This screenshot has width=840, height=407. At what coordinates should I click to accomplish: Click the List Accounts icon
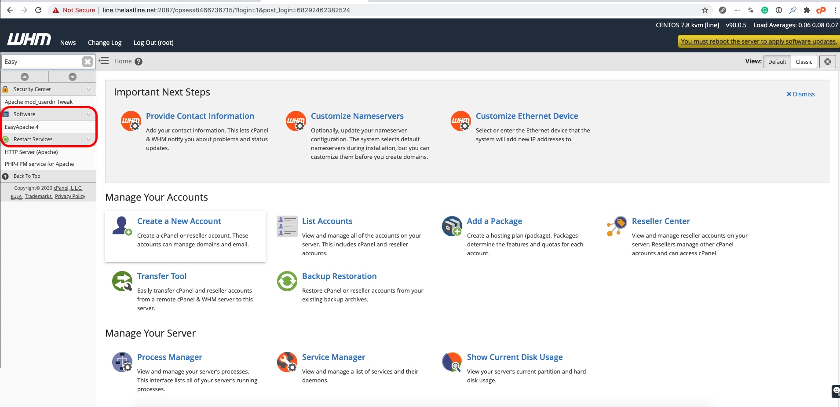(287, 226)
